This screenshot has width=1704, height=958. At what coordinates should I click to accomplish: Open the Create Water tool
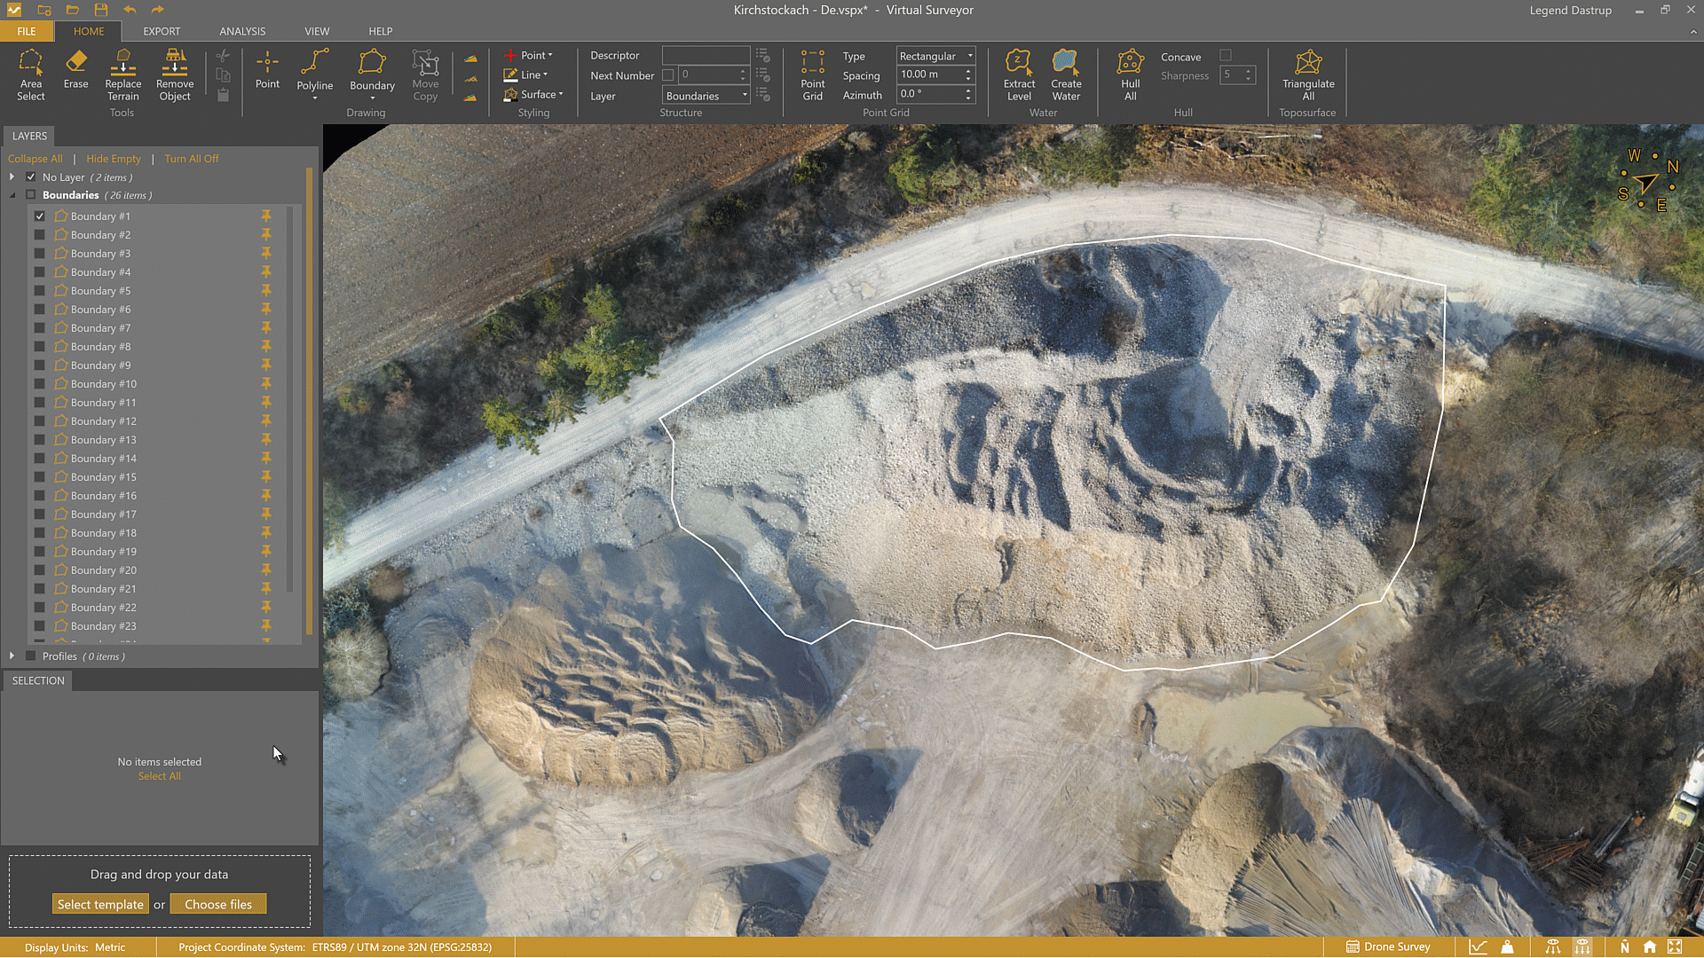(x=1065, y=75)
